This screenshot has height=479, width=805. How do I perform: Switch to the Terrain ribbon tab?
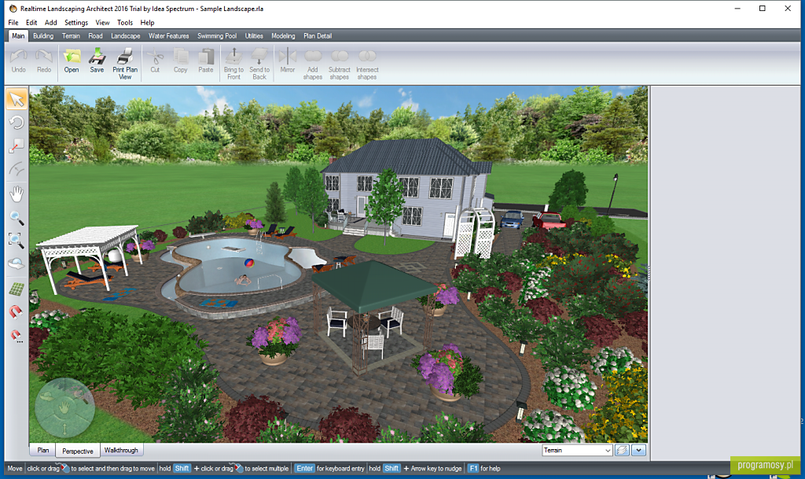point(71,36)
